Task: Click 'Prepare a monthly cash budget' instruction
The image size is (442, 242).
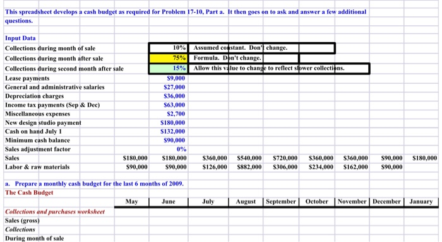Action: [x=94, y=184]
